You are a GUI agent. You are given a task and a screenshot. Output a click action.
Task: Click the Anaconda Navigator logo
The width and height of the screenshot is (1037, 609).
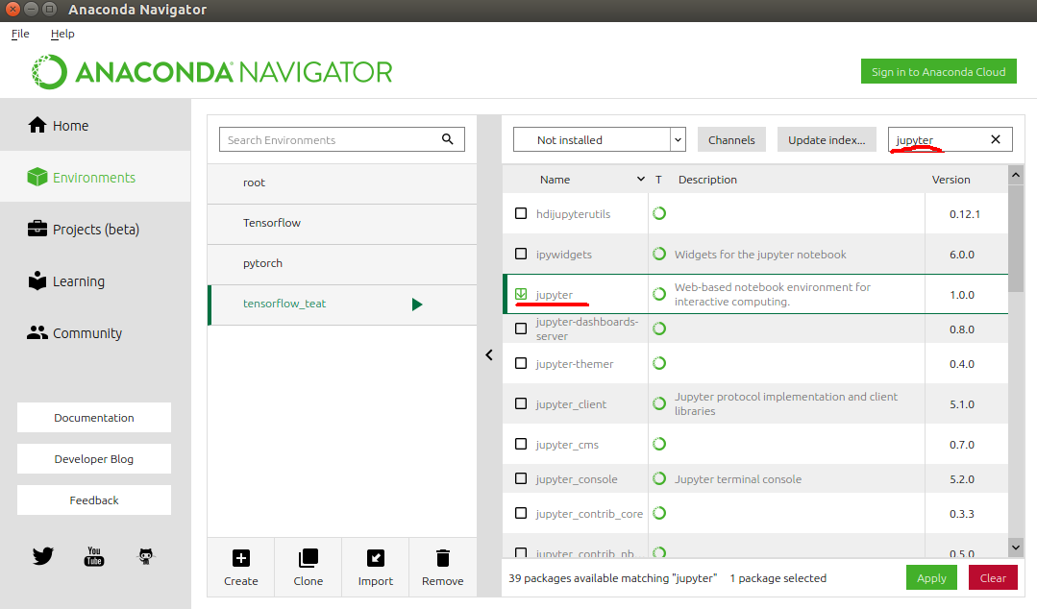211,71
